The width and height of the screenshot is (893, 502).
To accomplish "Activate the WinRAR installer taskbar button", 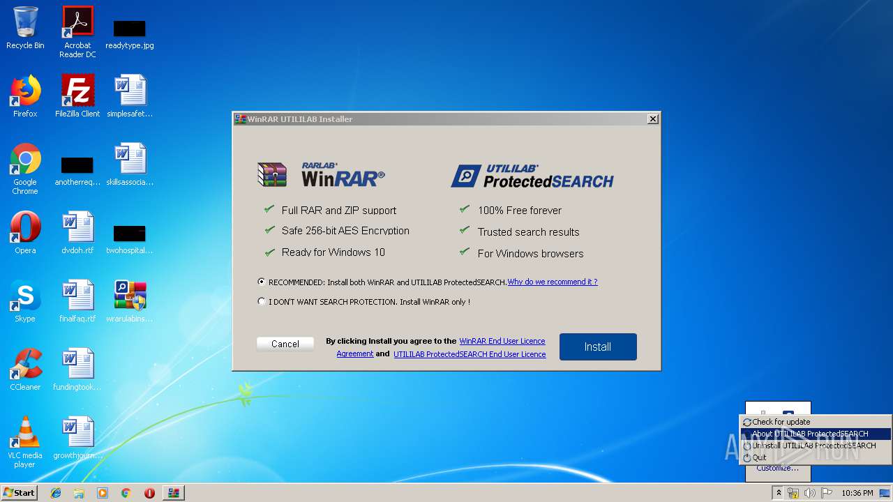I will coord(174,493).
